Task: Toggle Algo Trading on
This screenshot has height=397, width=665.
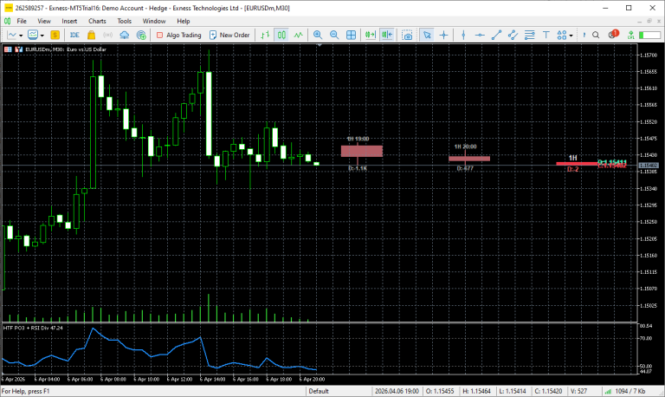Action: pyautogui.click(x=178, y=35)
